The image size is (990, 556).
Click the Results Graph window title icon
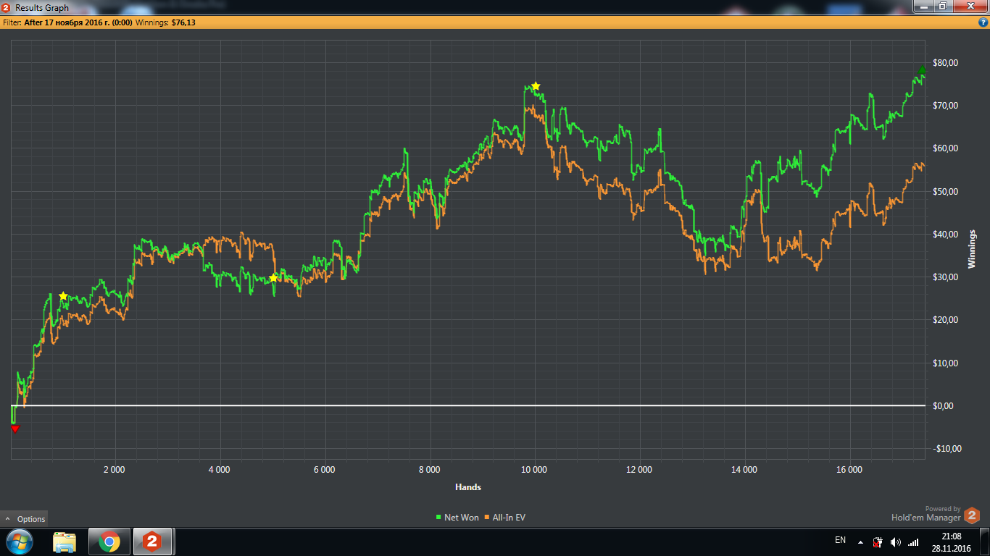coord(6,8)
